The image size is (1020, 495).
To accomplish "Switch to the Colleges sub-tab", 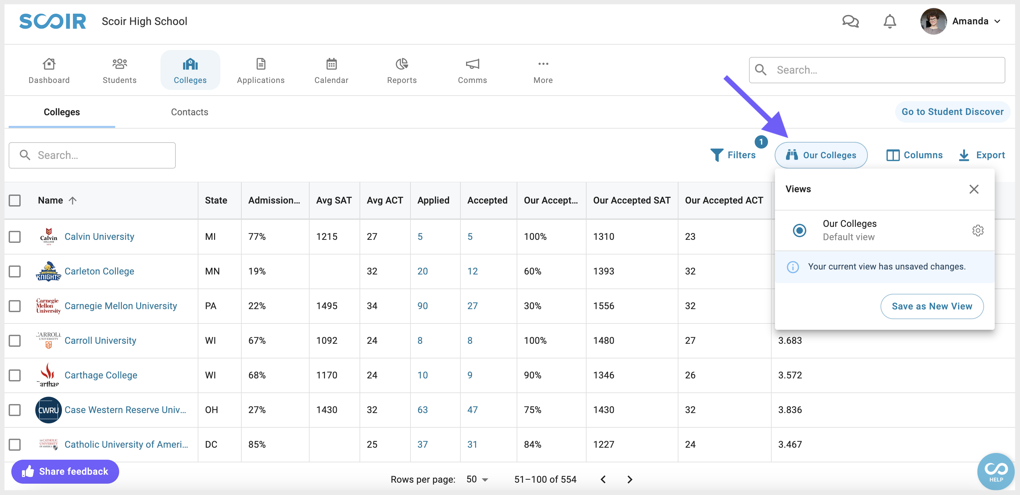I will (62, 112).
